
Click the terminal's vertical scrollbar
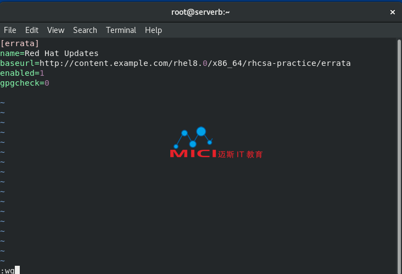pos(399,156)
